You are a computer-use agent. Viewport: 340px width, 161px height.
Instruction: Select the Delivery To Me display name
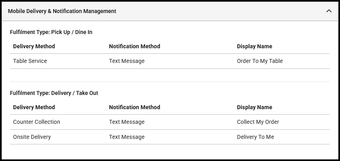click(255, 137)
